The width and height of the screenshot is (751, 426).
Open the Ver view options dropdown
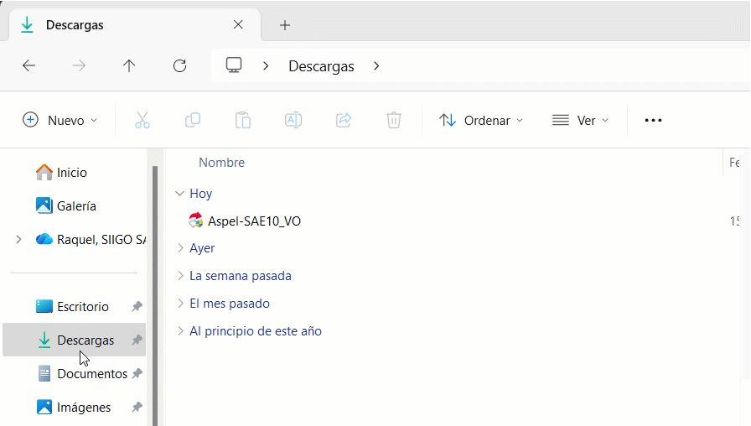580,120
